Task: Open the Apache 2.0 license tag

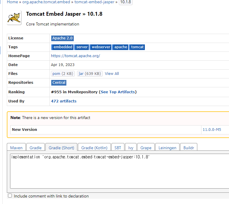Action: click(63, 38)
